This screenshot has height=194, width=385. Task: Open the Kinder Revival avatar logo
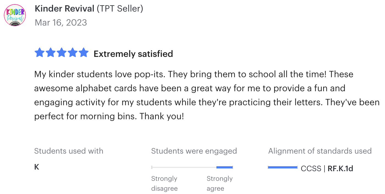pos(15,15)
